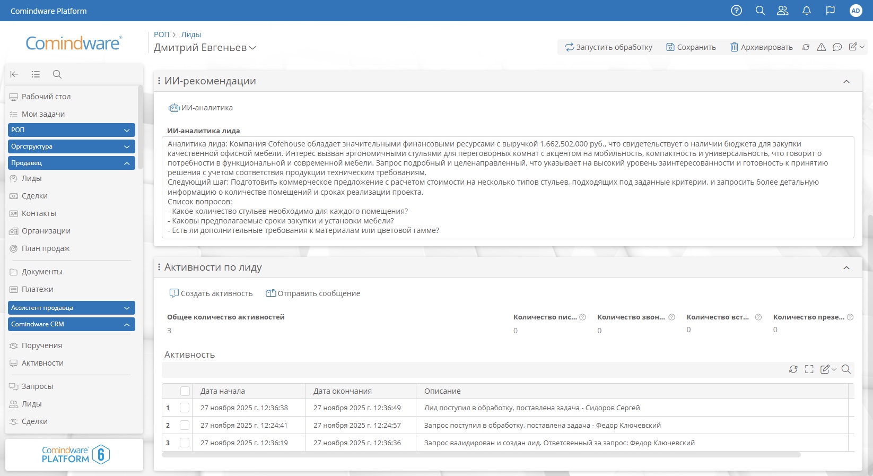Expand the Оргструктура sidebar group
The image size is (873, 476).
click(x=72, y=146)
